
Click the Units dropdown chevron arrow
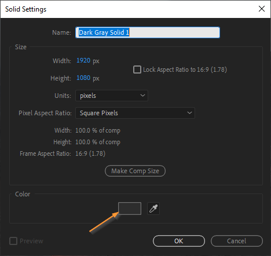point(142,96)
